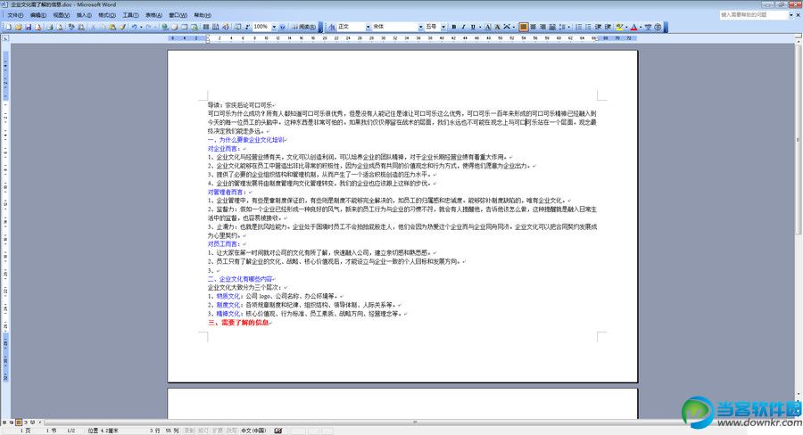The image size is (803, 435).
Task: Open the 文件 menu
Action: coord(15,15)
